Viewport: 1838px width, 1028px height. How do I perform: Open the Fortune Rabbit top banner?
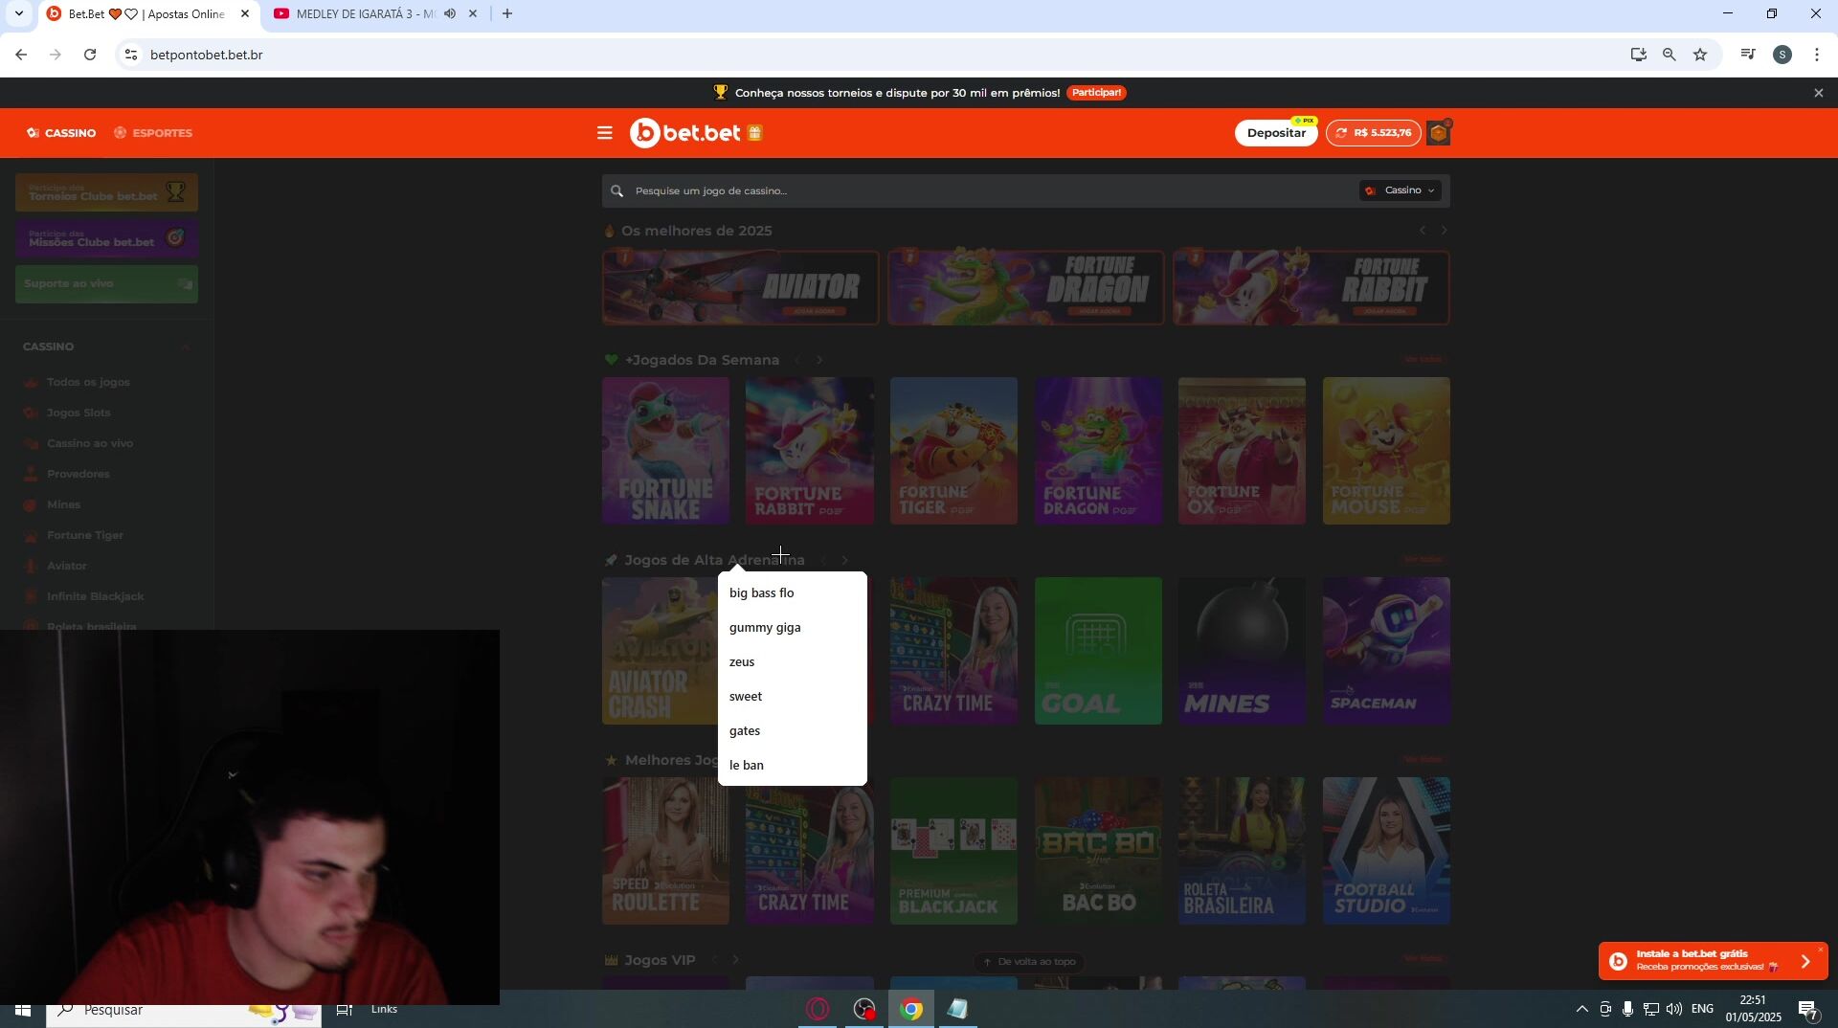pos(1311,287)
